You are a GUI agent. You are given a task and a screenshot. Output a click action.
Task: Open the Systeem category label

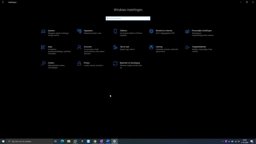[x=51, y=31]
